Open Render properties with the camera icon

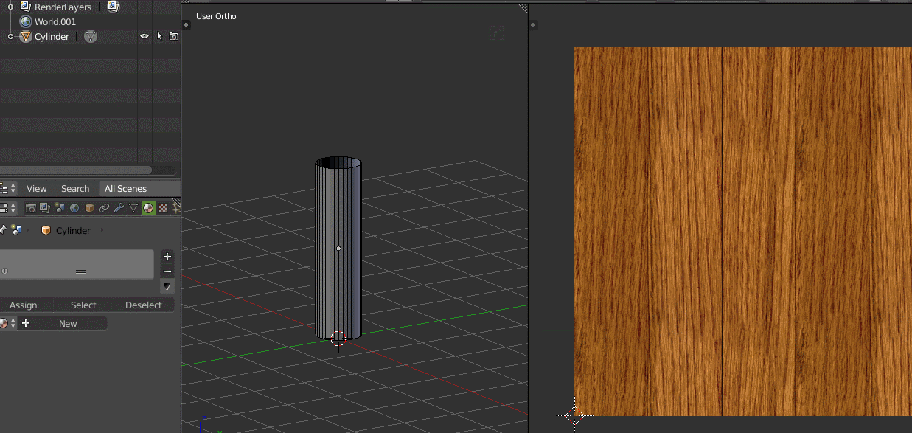pos(30,208)
